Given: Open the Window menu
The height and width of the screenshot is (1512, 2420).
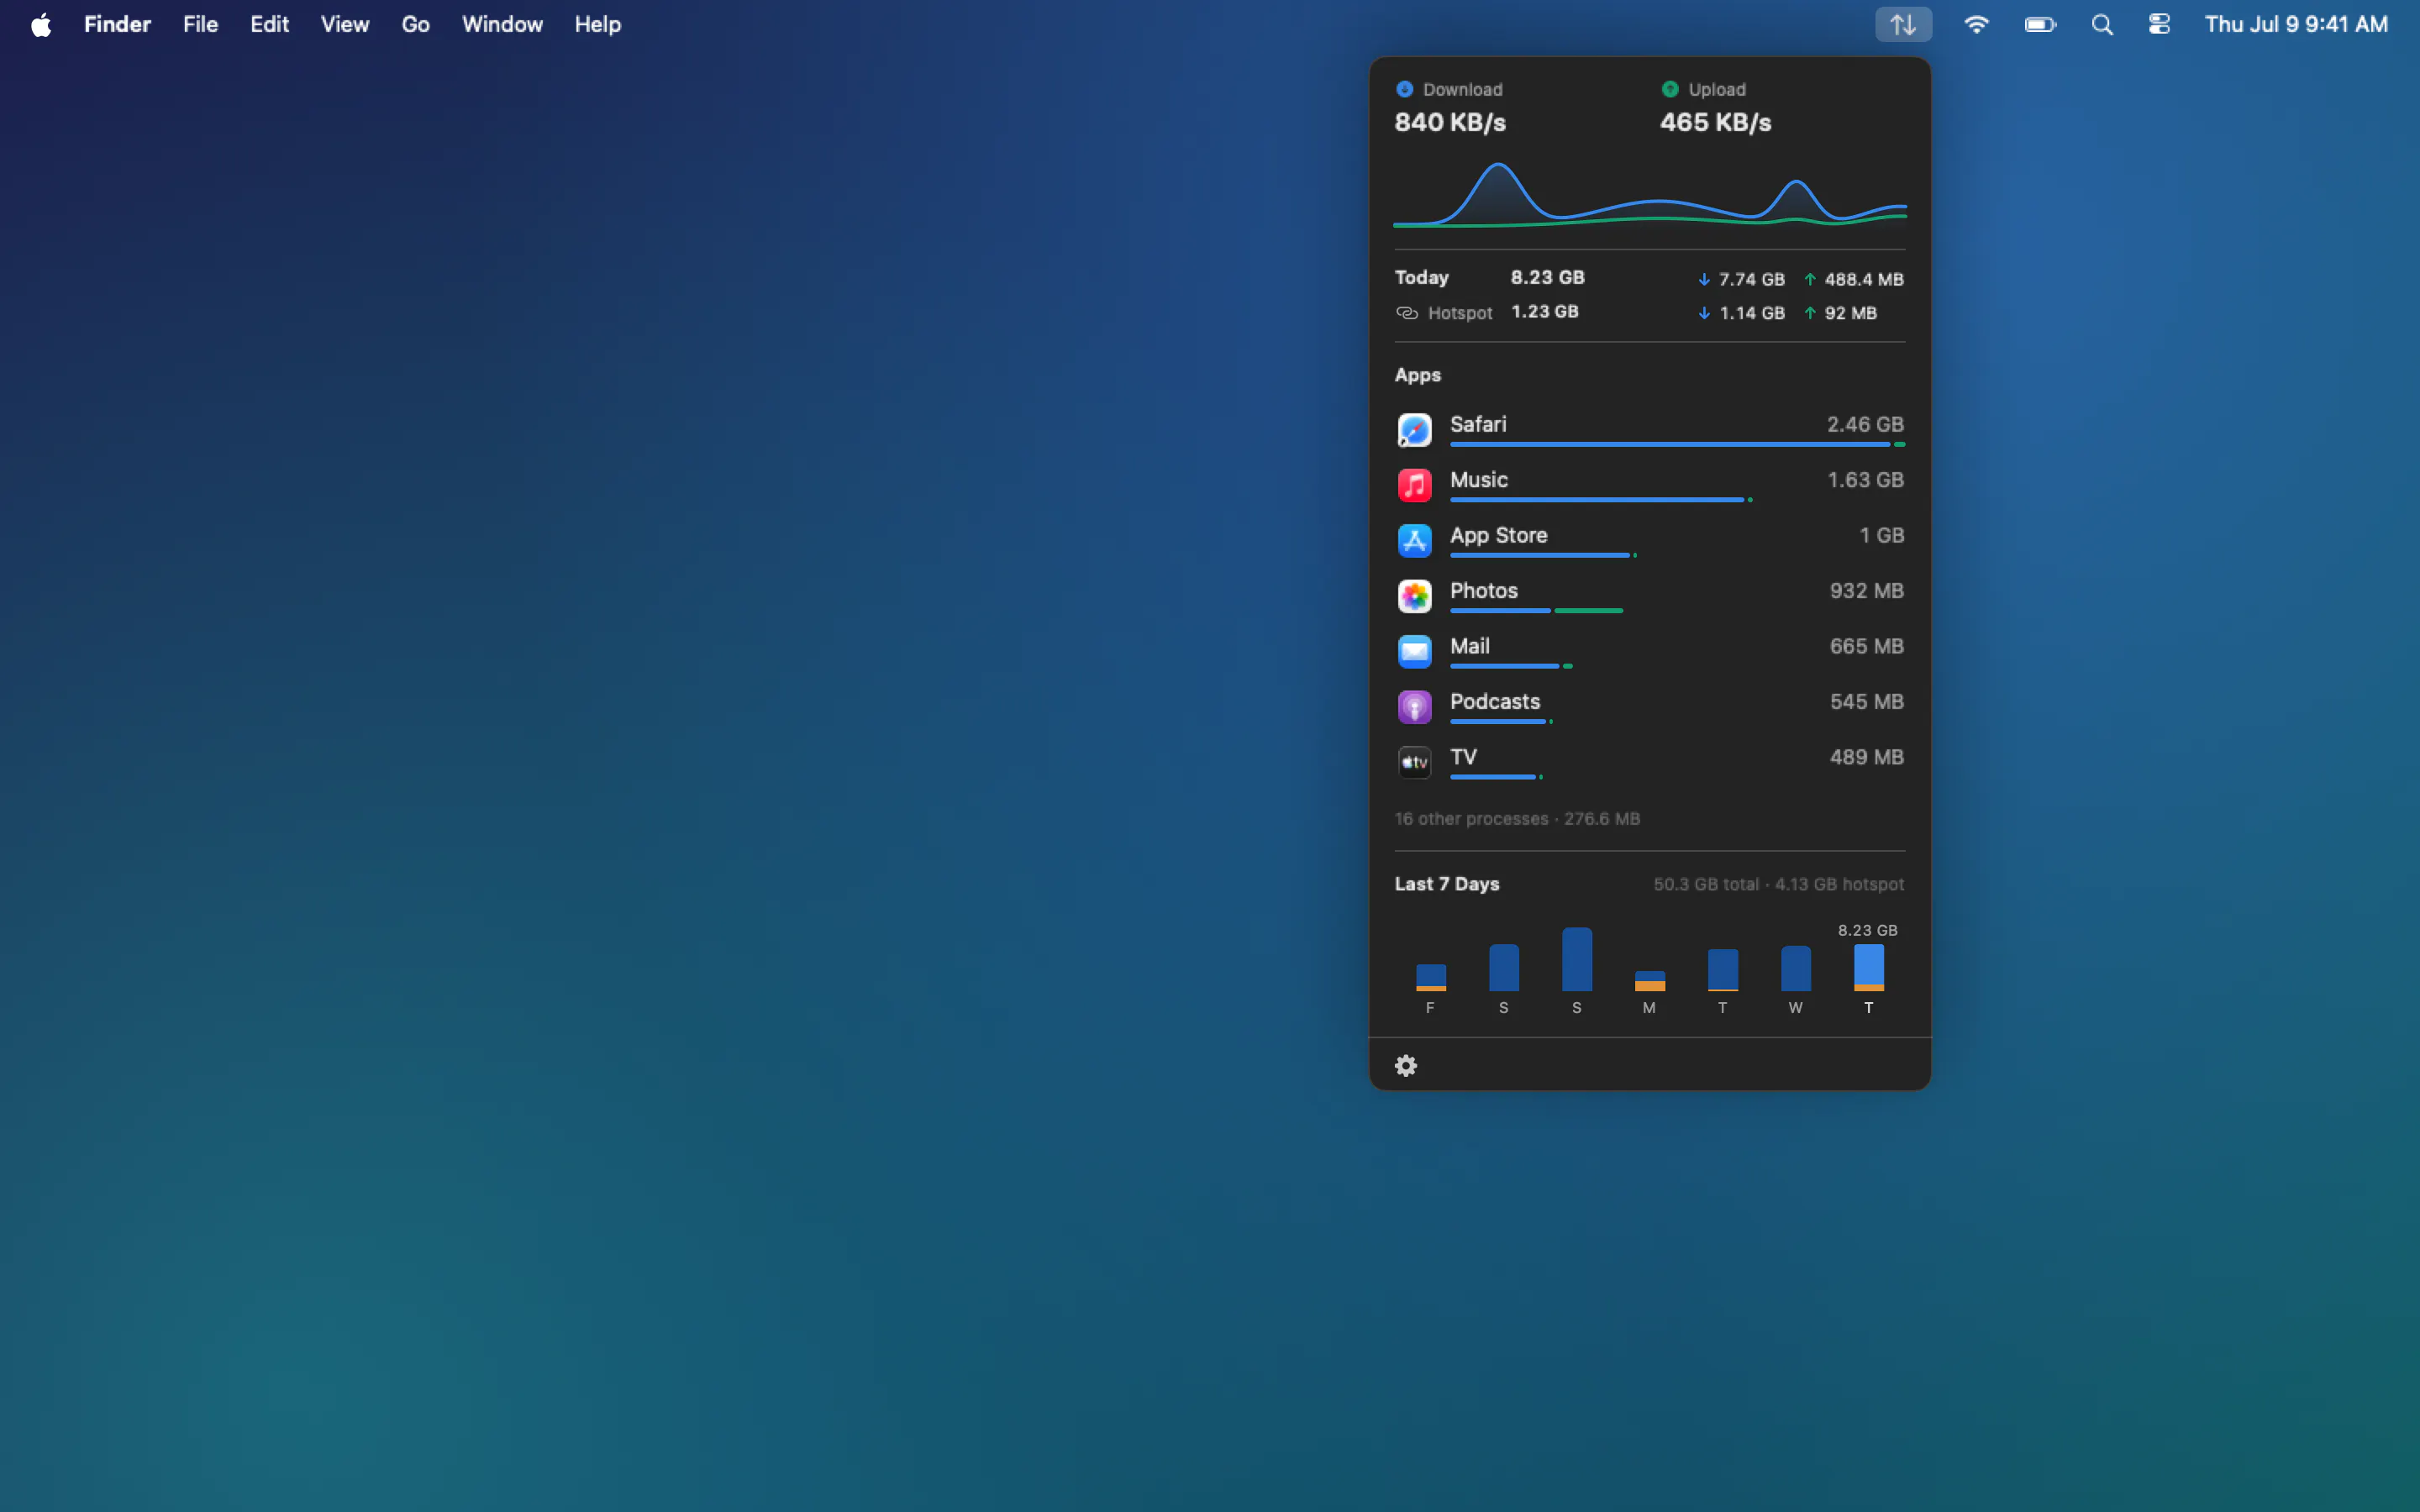Looking at the screenshot, I should (x=502, y=24).
